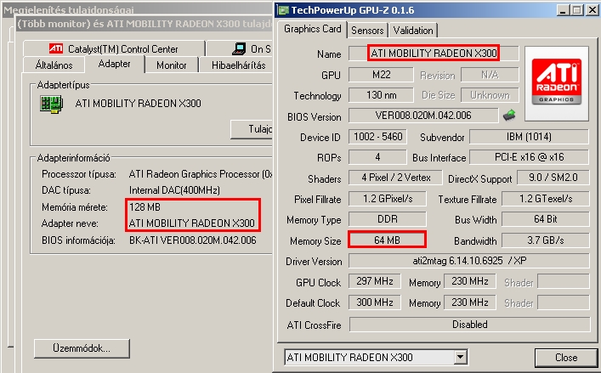Click the Bus Width field 64 Bit
The width and height of the screenshot is (601, 373).
pyautogui.click(x=546, y=219)
